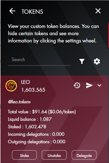Click the Liquid balance 1.087 line

(x=30, y=119)
